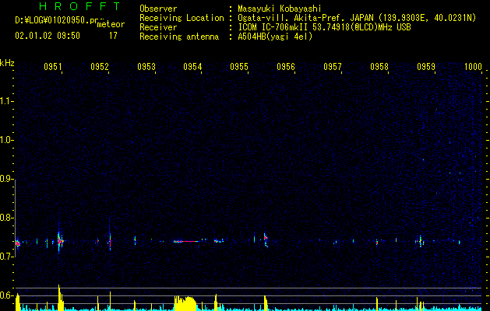This screenshot has height=311, width=490.
Task: Click the echo burst after 0955
Action: (x=266, y=239)
